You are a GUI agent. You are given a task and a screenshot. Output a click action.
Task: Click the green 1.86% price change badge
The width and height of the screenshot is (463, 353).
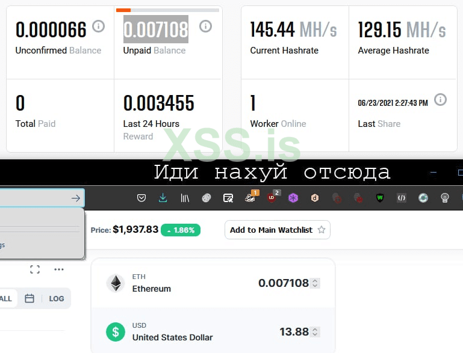coord(181,230)
